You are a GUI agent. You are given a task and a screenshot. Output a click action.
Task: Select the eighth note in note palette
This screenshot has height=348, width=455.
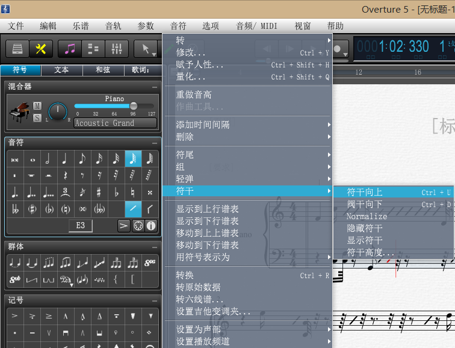coord(82,159)
